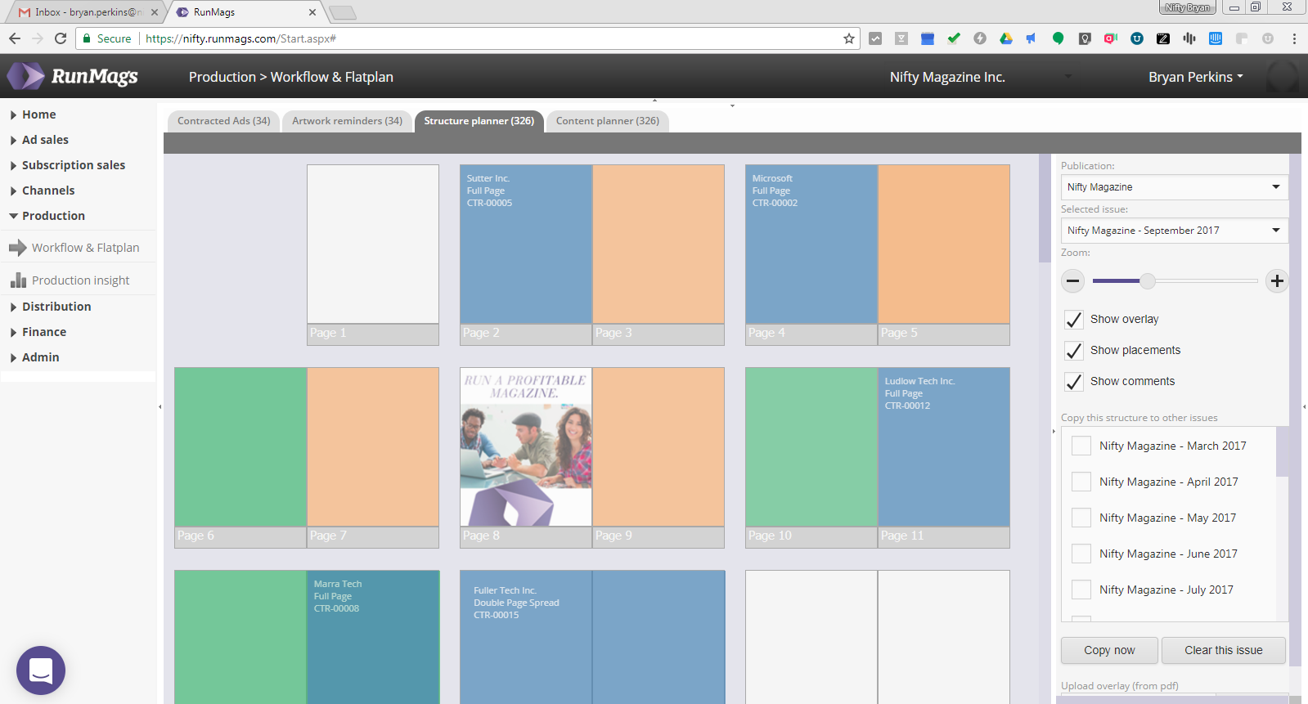Switch to Artwork reminders (34) tab
The height and width of the screenshot is (704, 1308).
[347, 121]
